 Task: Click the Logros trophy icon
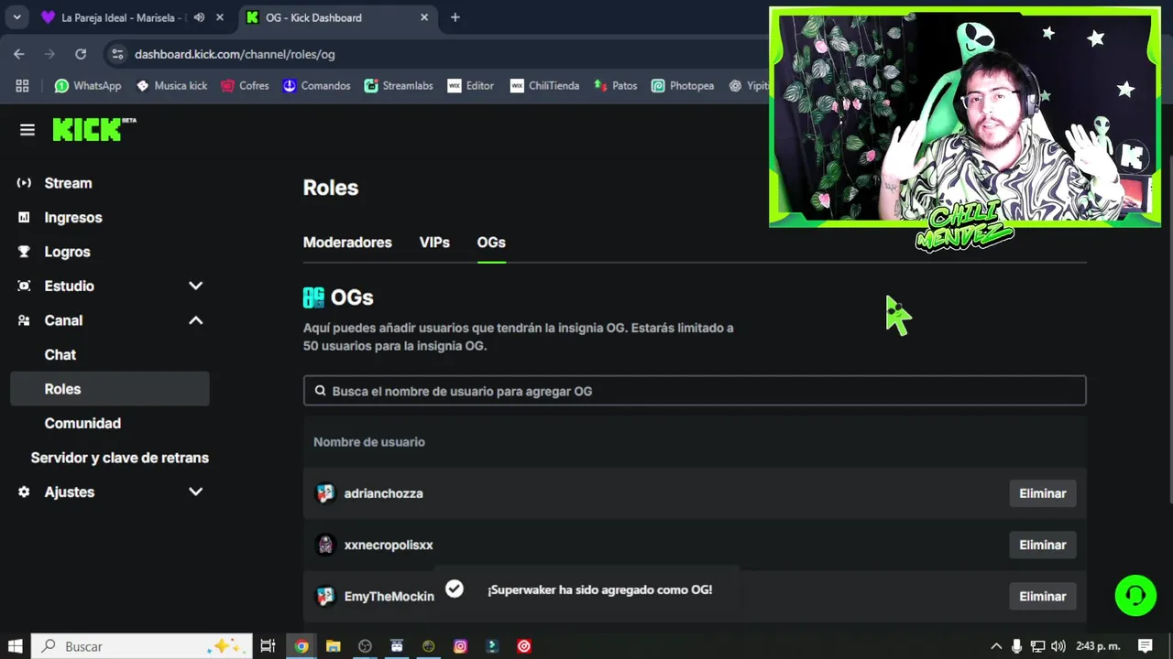pyautogui.click(x=24, y=252)
